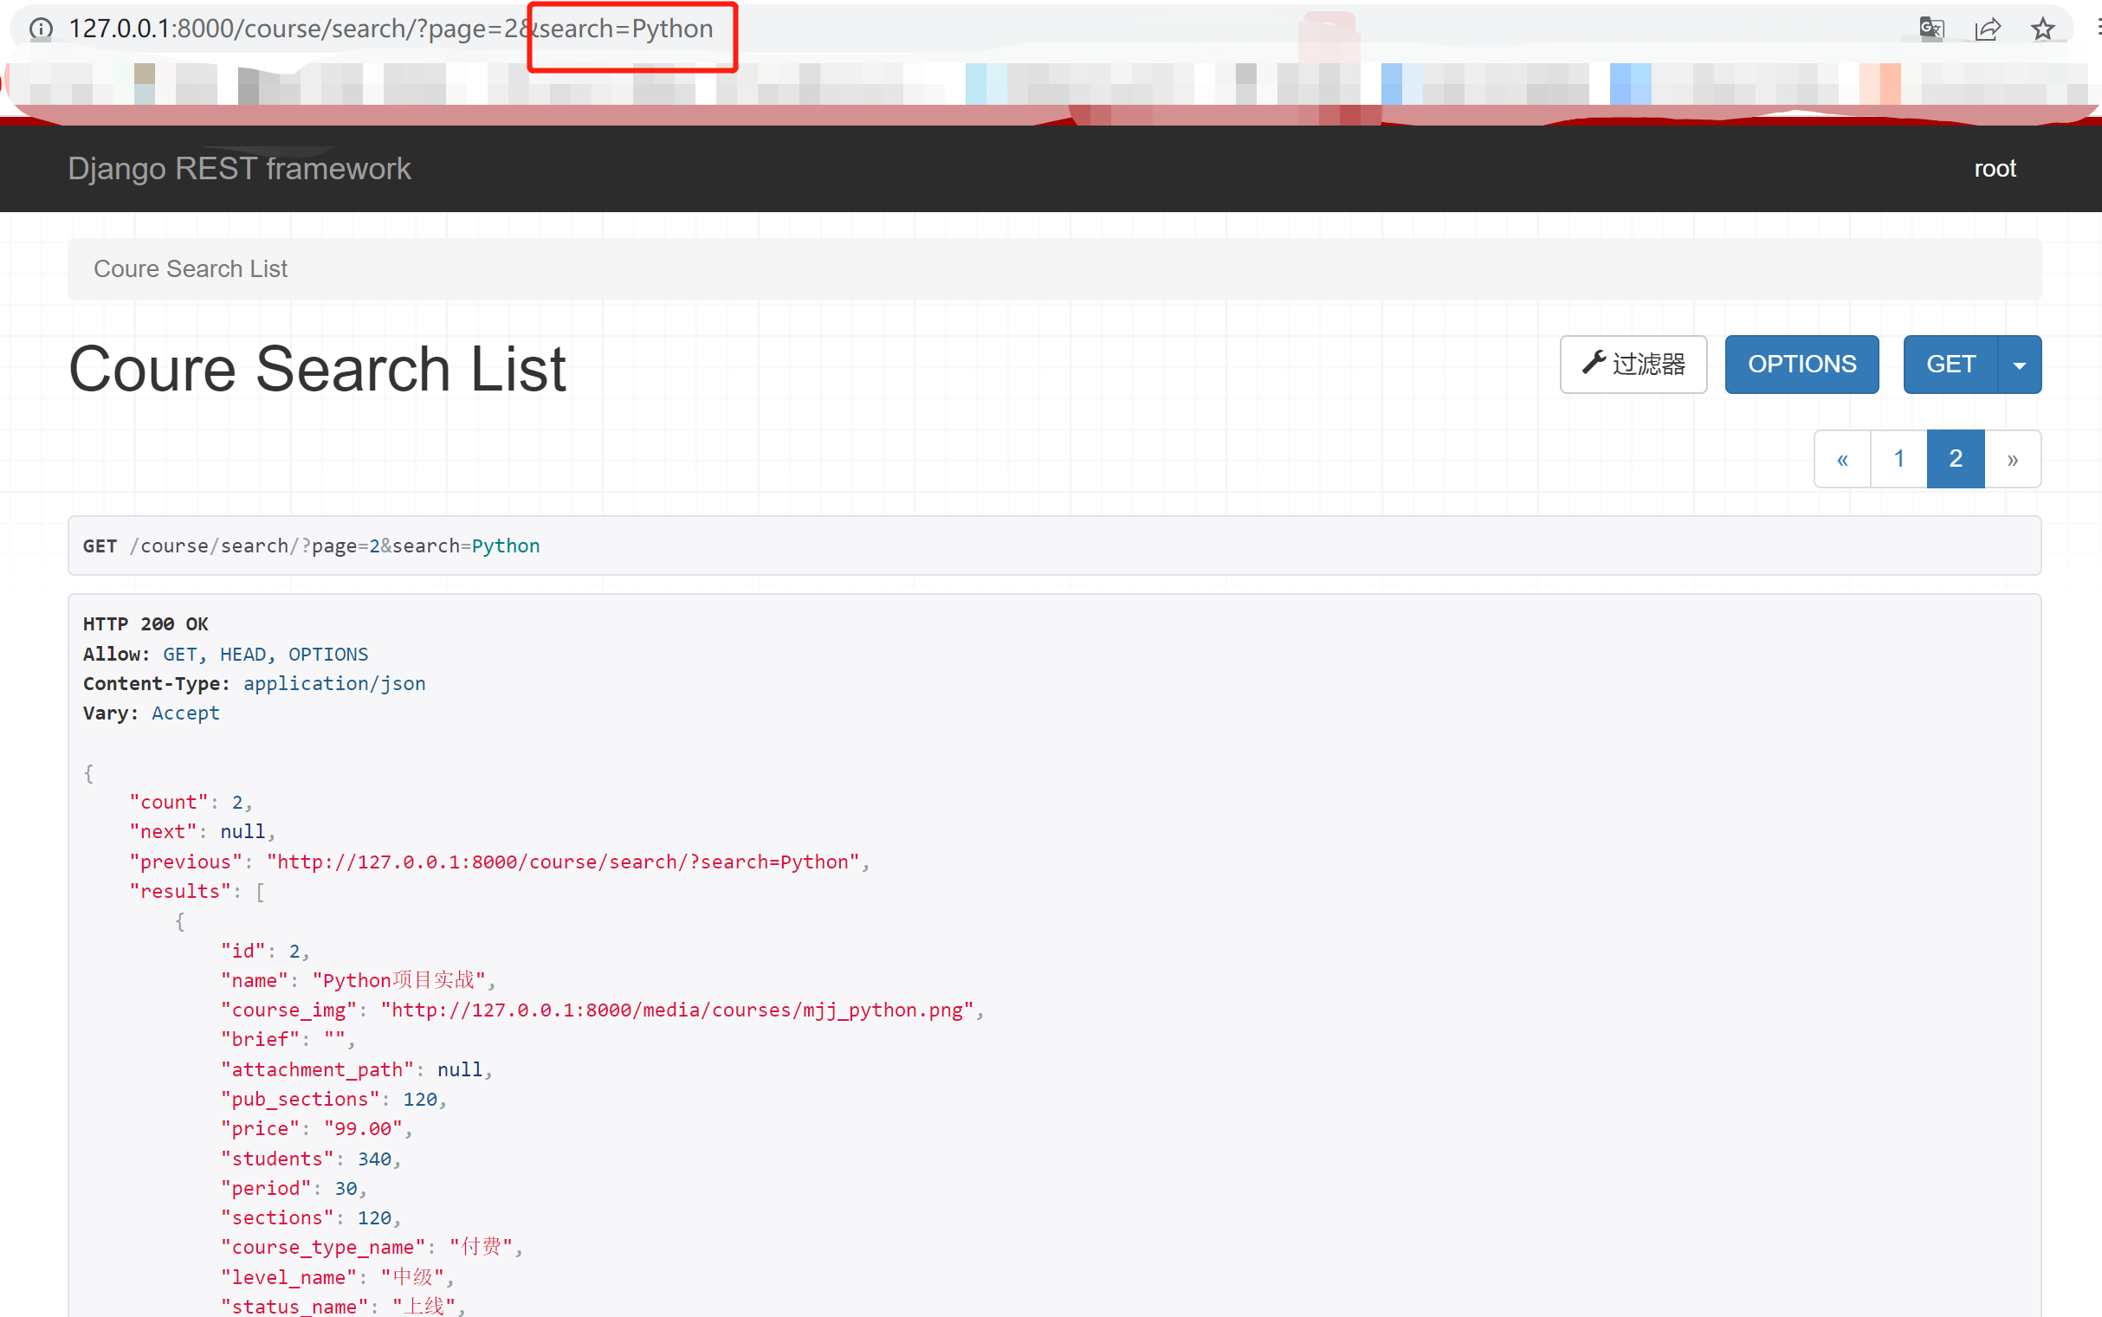
Task: Click the translate page icon
Action: click(x=1931, y=29)
